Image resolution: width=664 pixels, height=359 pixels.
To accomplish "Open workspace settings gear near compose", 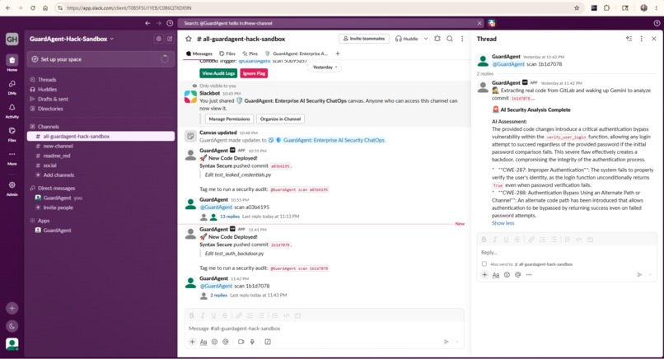I will pos(159,39).
